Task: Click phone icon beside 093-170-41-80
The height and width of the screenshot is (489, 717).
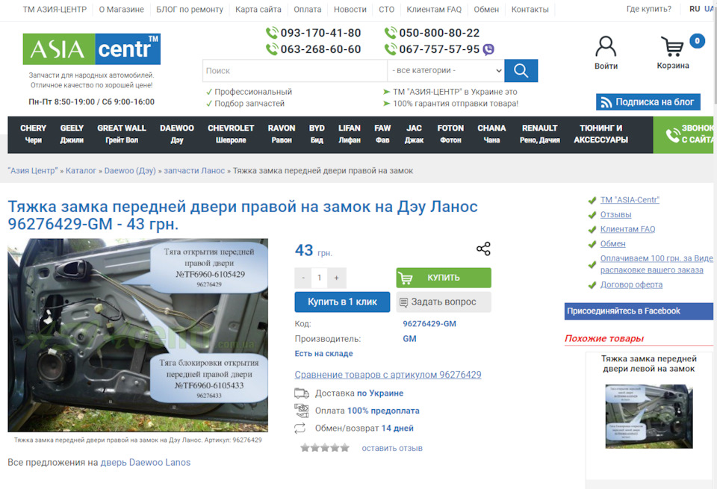Action: pyautogui.click(x=272, y=33)
